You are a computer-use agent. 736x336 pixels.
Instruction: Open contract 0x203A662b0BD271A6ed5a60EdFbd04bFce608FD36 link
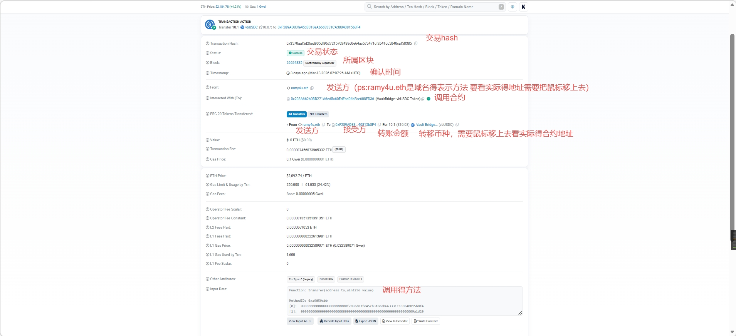[333, 99]
